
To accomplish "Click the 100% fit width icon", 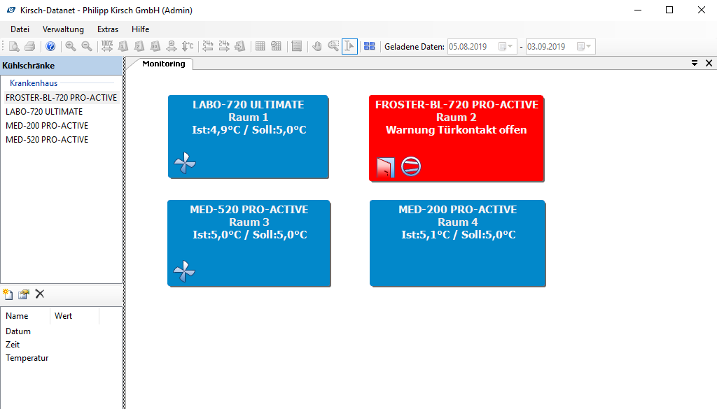I will (107, 46).
